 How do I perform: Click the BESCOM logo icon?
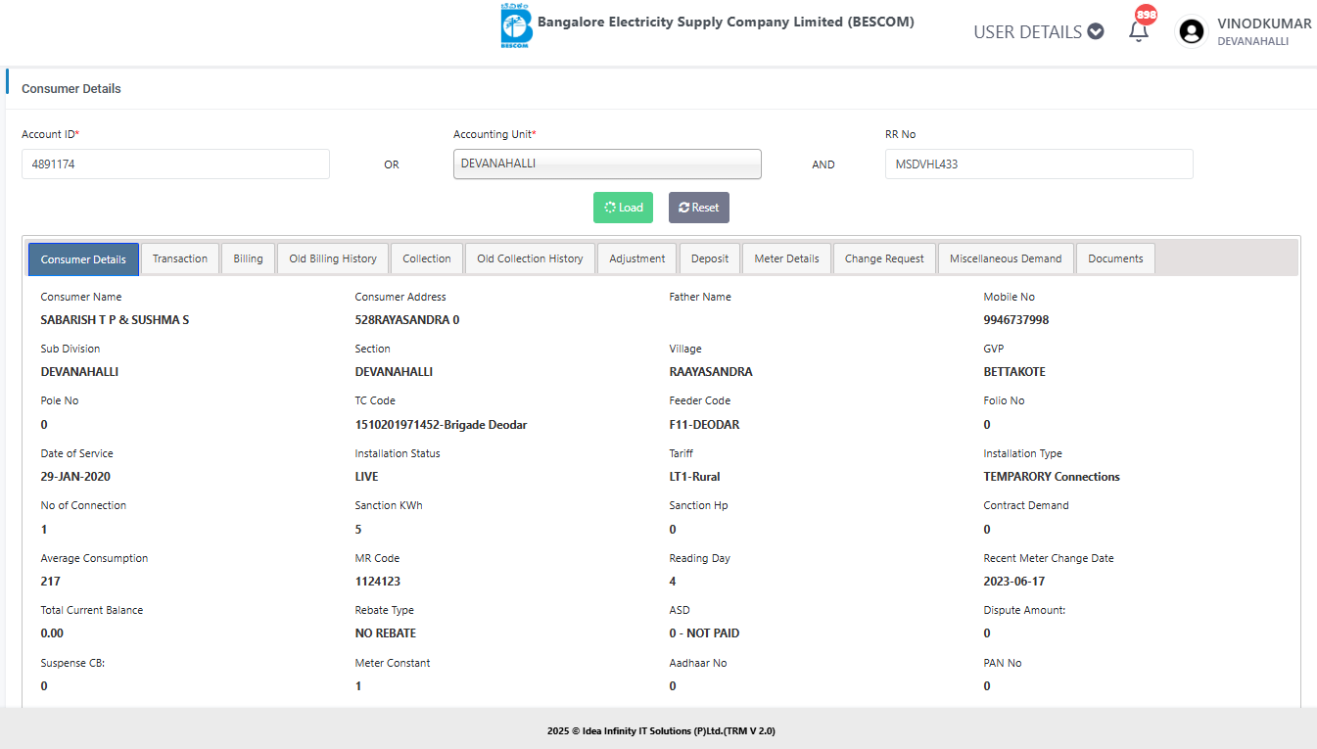tap(515, 26)
